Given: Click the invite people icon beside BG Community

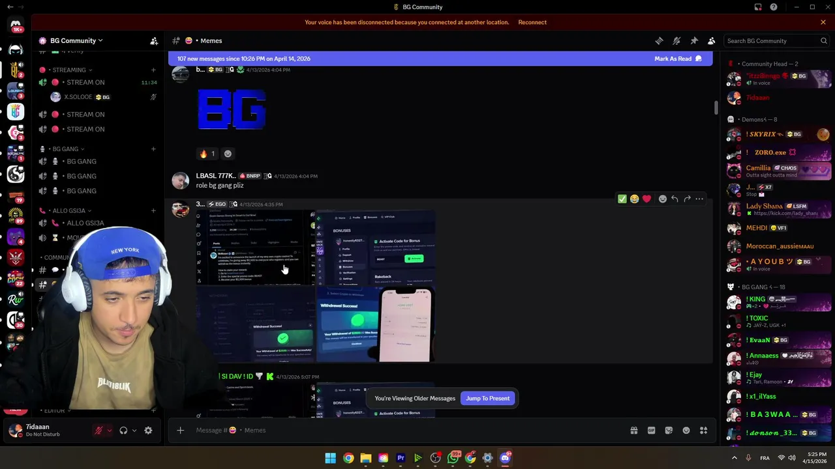Looking at the screenshot, I should [x=154, y=40].
